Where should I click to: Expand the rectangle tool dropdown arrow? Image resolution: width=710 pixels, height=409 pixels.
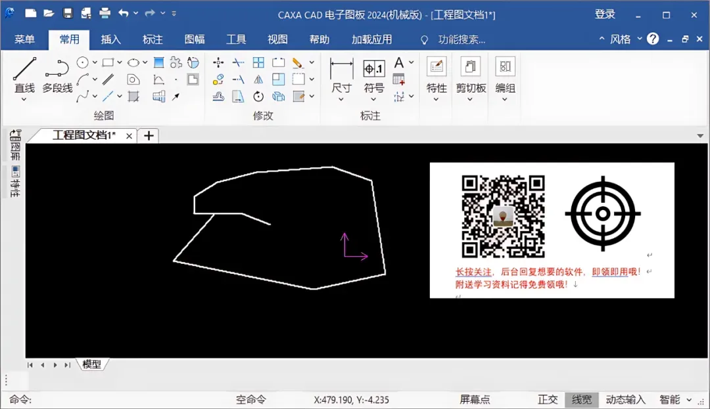120,62
